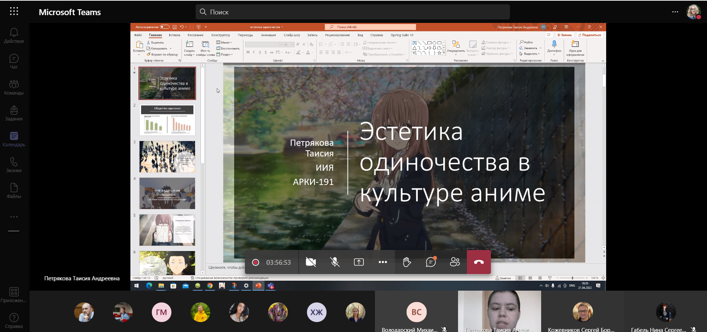Viewport: 707px width, 332px height.
Task: Open the Files section in sidebar
Action: click(14, 191)
